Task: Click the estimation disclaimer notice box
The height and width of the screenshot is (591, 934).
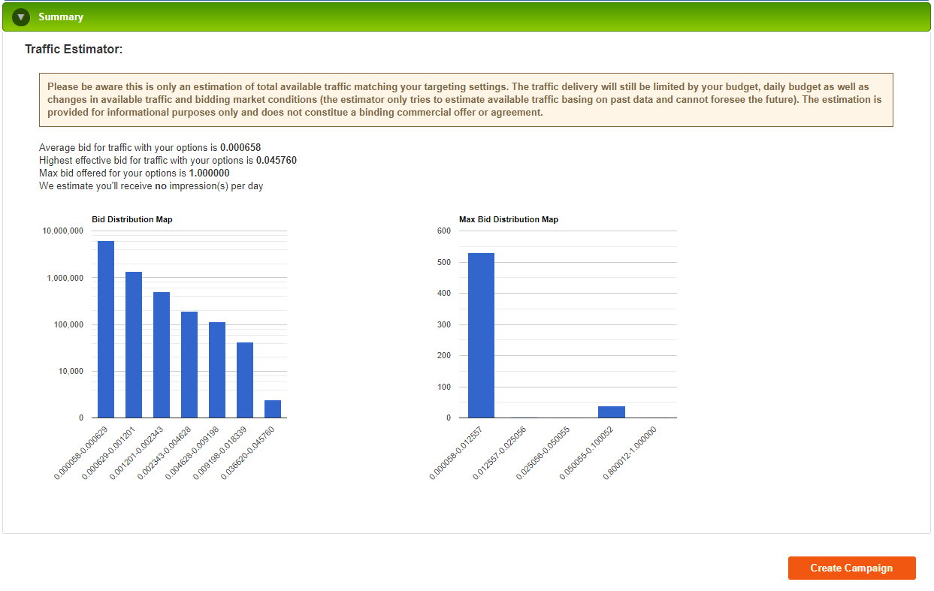Action: [466, 100]
